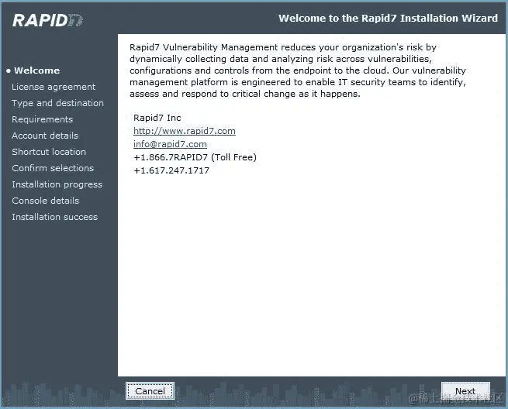This screenshot has height=409, width=508.
Task: Select the Installation success step
Action: pyautogui.click(x=55, y=217)
